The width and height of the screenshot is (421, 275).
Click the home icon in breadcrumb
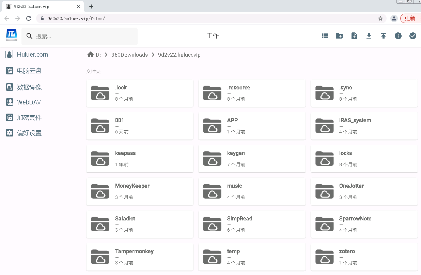coord(91,55)
